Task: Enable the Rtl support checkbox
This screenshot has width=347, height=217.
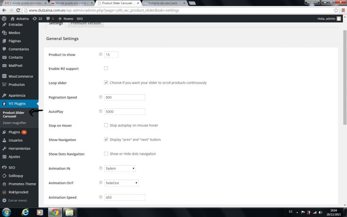Action: coord(106,68)
